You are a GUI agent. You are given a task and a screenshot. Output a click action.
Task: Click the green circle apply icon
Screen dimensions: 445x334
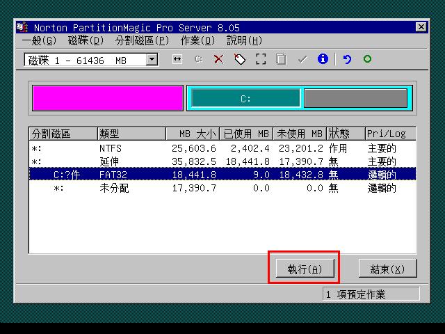368,59
